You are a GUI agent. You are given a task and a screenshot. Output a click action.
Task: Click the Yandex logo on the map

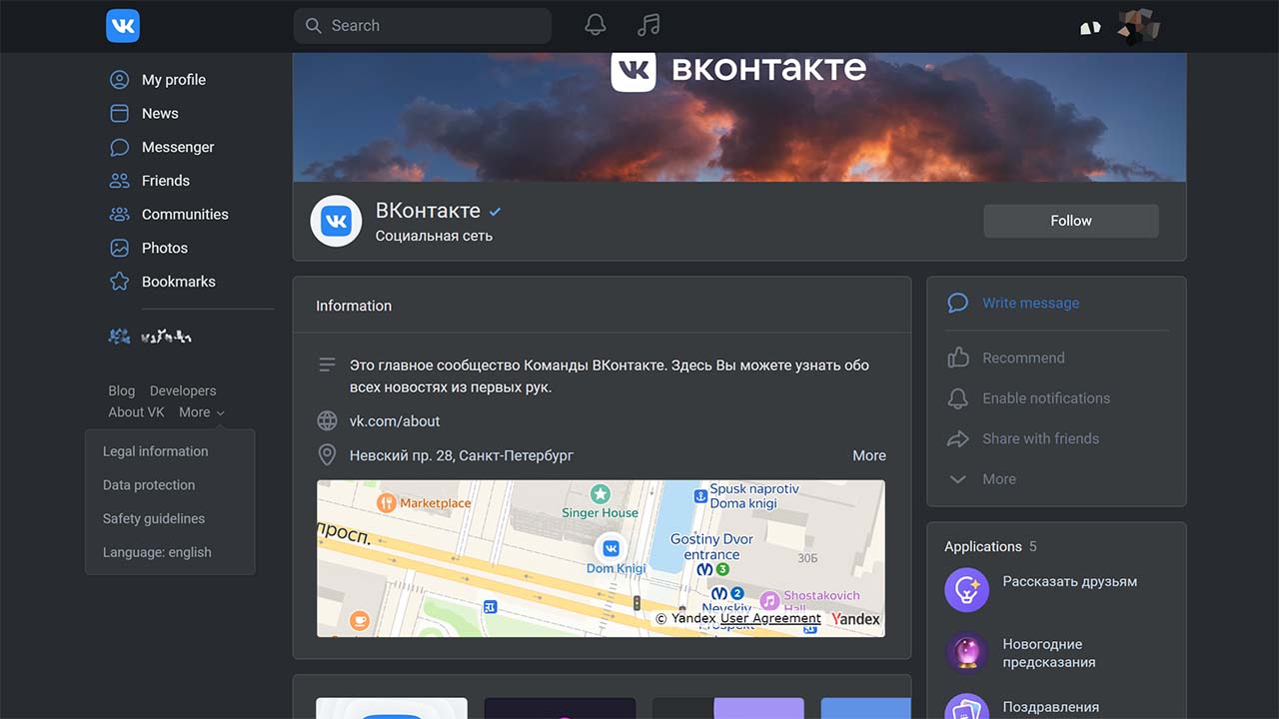pos(855,619)
